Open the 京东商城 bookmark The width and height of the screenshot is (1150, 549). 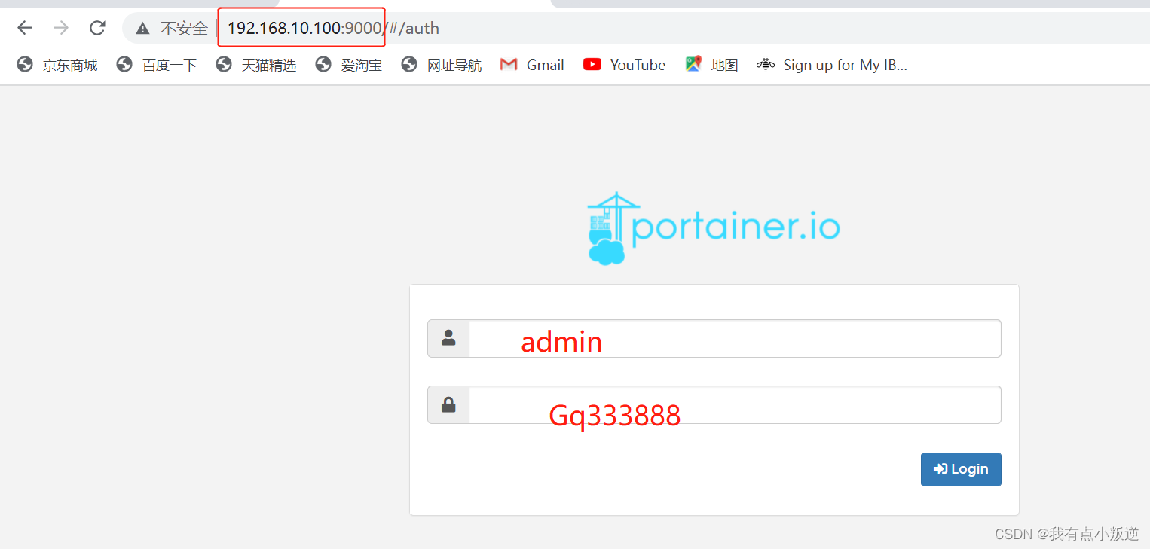[57, 65]
